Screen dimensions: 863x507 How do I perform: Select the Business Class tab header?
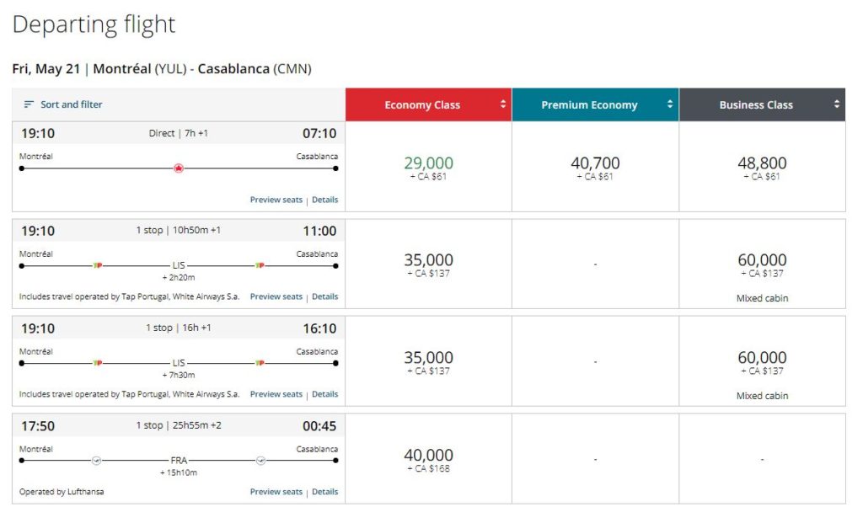click(x=756, y=105)
